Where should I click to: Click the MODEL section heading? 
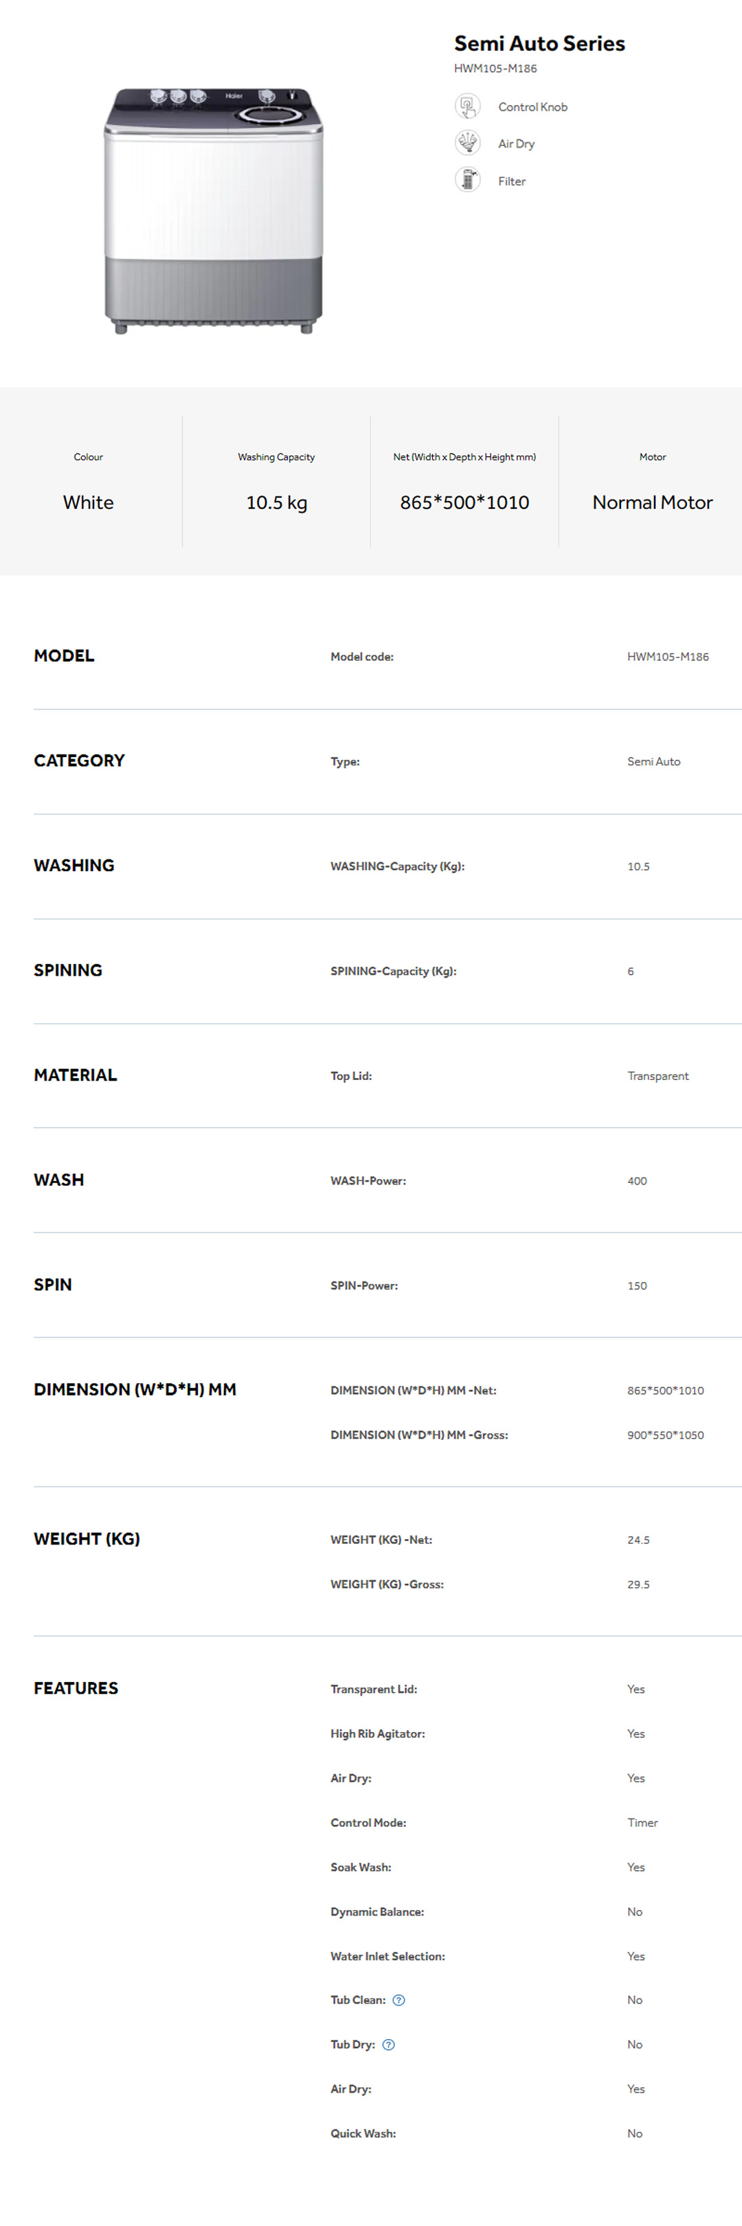64,656
